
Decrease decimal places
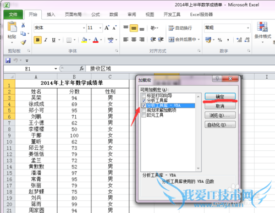[x=247, y=40]
